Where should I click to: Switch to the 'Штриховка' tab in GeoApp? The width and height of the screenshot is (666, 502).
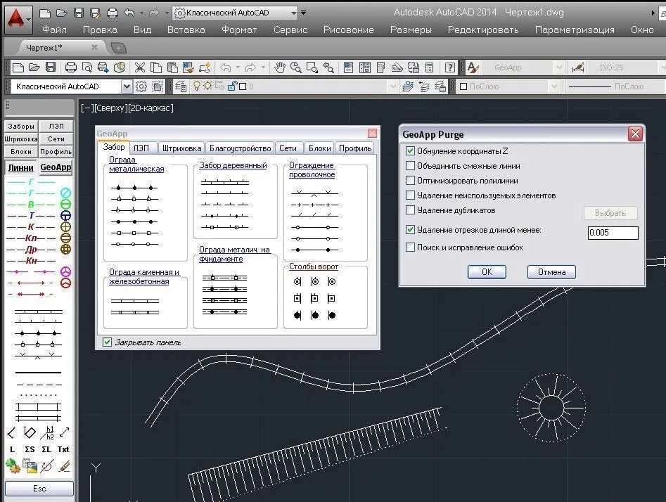(181, 148)
